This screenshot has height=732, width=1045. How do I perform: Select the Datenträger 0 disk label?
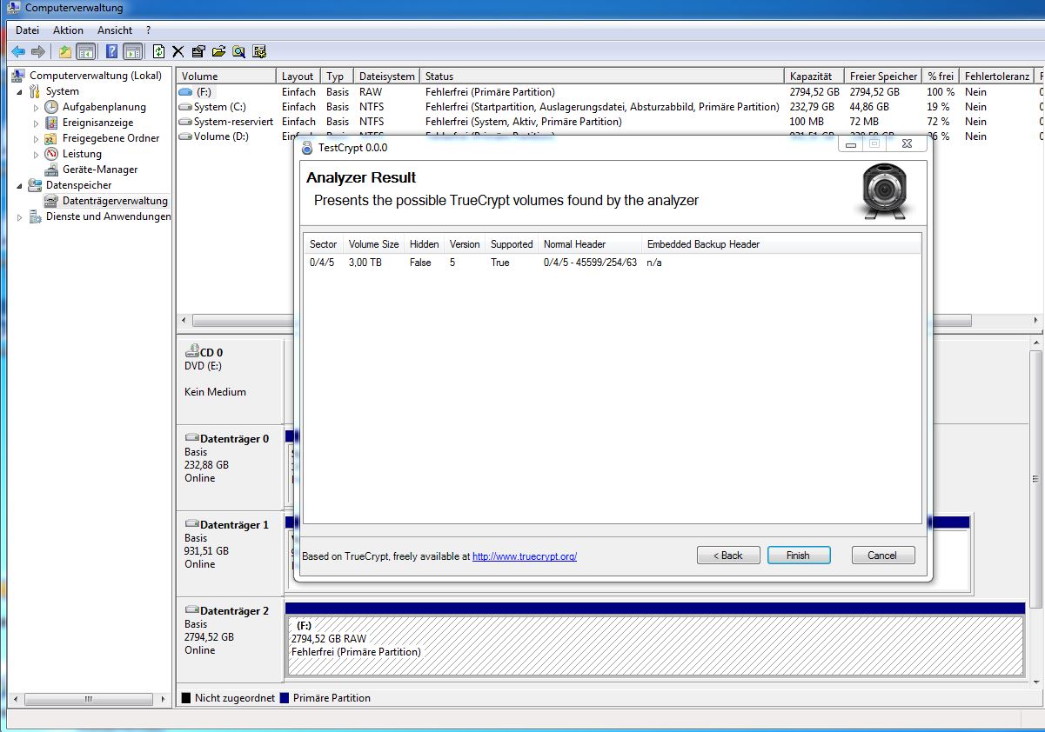click(x=230, y=468)
